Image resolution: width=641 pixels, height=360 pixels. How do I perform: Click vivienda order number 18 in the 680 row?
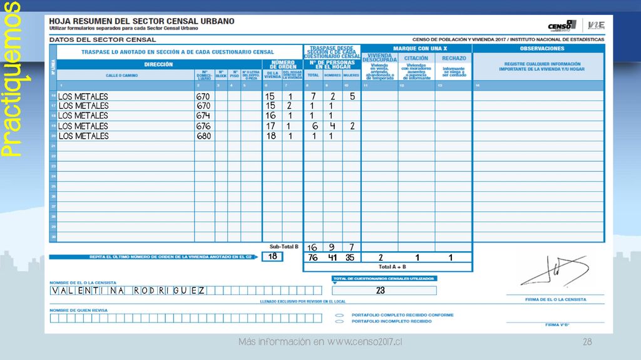[271, 136]
